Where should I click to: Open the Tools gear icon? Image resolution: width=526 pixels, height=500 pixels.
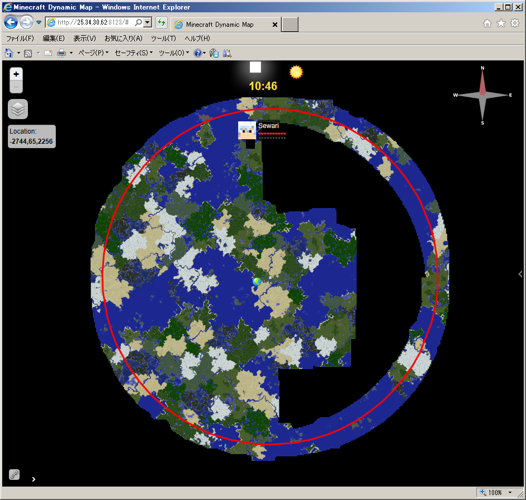coord(515,23)
